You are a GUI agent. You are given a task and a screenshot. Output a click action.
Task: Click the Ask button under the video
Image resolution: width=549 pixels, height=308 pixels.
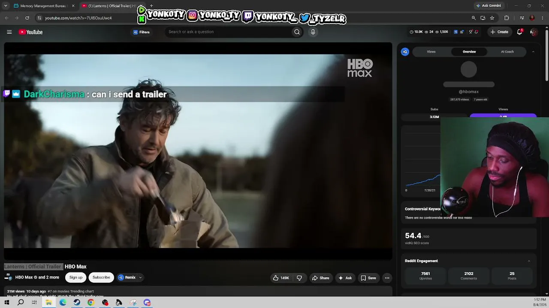[x=345, y=278]
